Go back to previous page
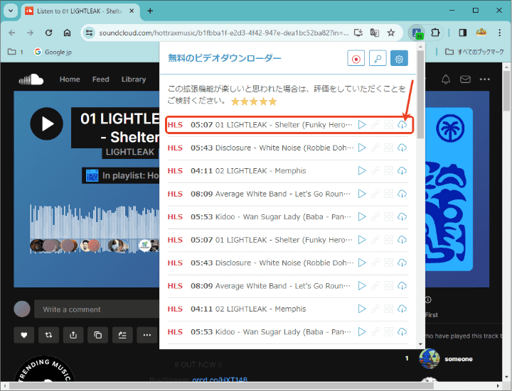 pos(12,33)
